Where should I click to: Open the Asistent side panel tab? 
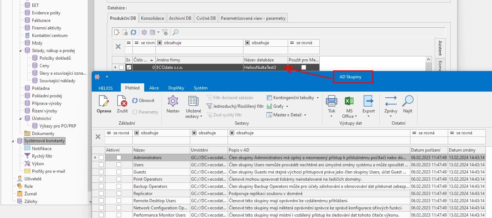tap(440, 48)
